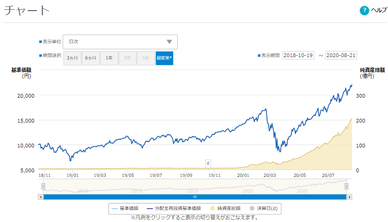The height and width of the screenshot is (222, 388).
Task: Toggle 分配金再投資基準価額 legend series
Action: (x=174, y=209)
